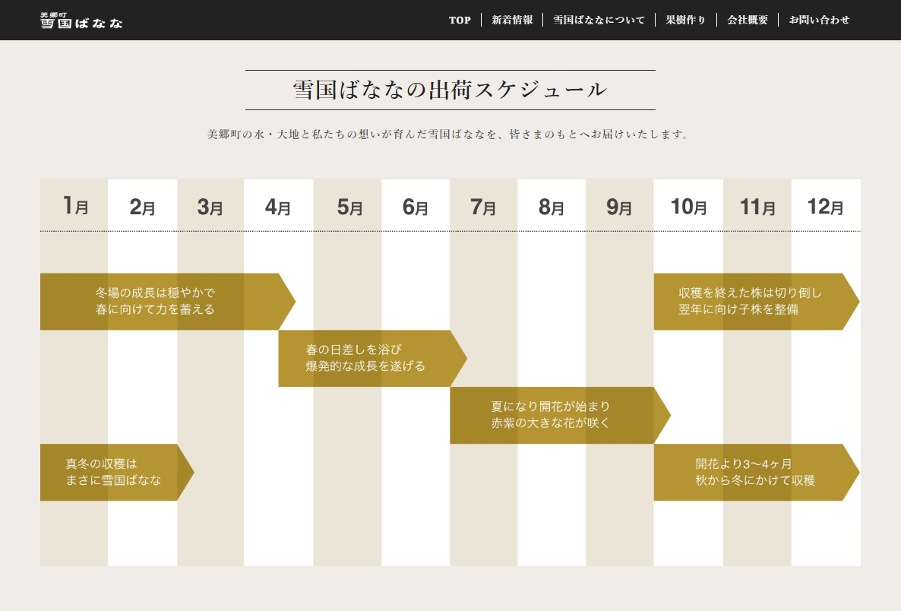Click the 9月 column header
Viewport: 901px width, 611px height.
pyautogui.click(x=619, y=206)
